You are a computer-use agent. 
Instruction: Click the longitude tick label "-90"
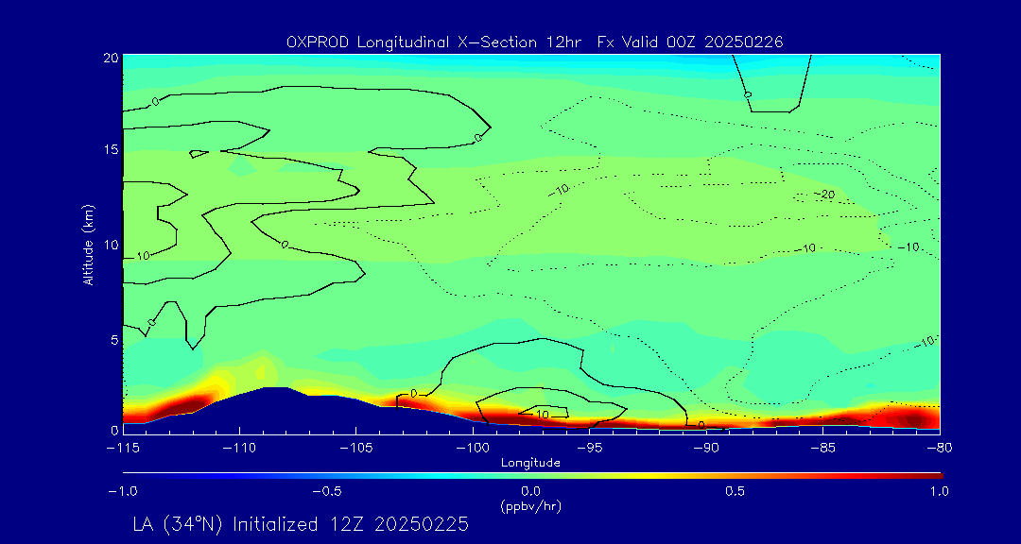tap(706, 448)
